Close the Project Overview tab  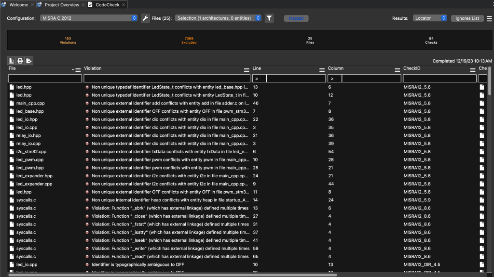(x=83, y=5)
